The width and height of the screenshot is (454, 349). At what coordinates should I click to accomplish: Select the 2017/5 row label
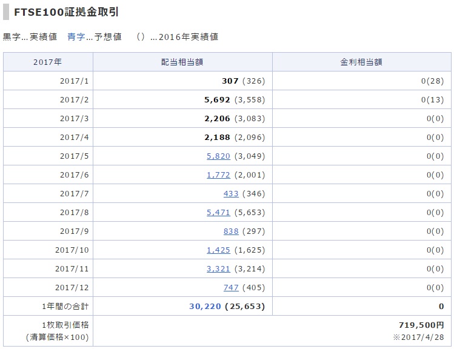(x=74, y=156)
